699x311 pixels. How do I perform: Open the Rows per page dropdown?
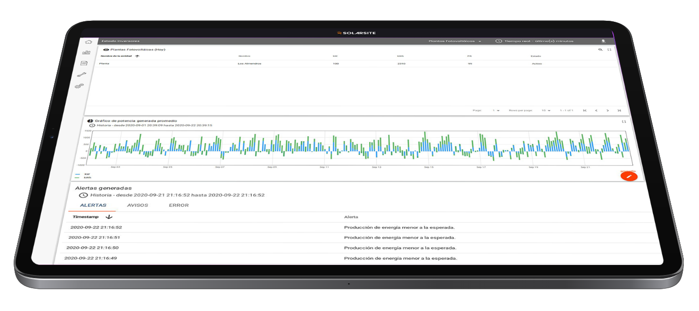tap(545, 110)
